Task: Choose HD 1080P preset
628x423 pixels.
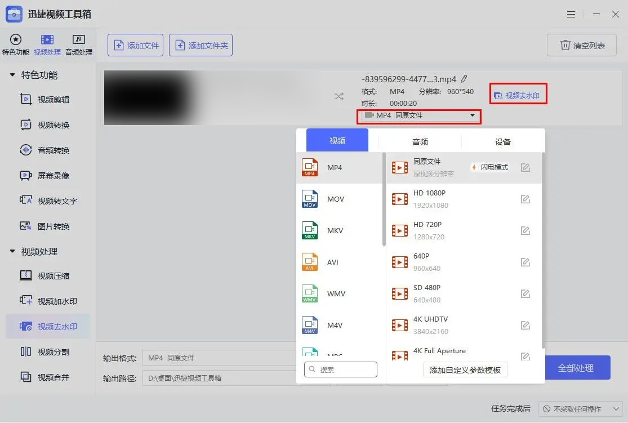Action: click(464, 199)
